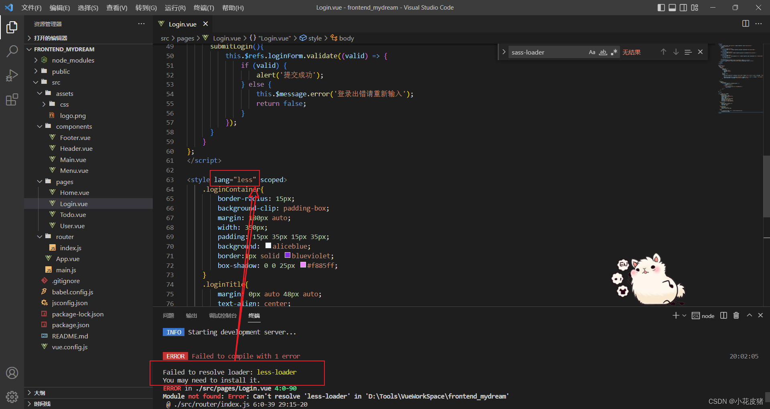Toggle Match Case in find widget
Screen dimensions: 770x409
[592, 52]
